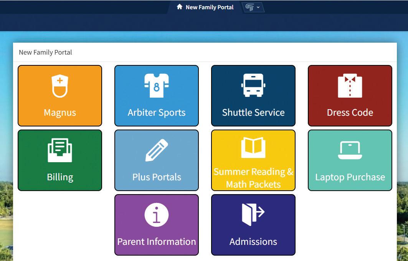Image resolution: width=408 pixels, height=261 pixels.
Task: Click the open book icon on the Summer Reading tile
Action: (x=253, y=148)
